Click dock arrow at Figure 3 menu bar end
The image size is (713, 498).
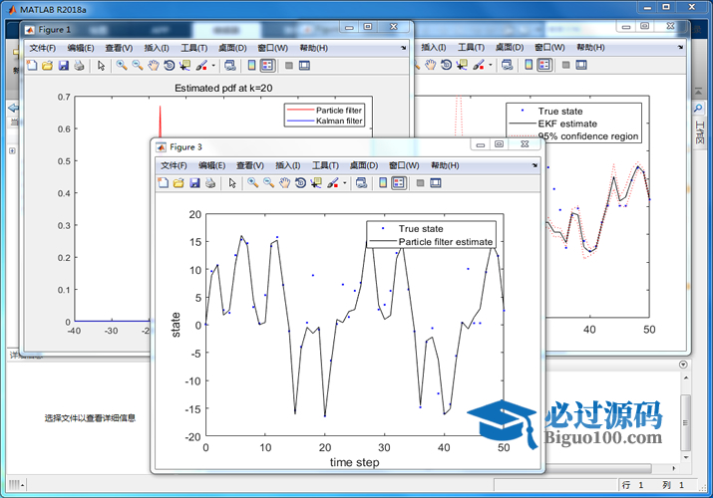pos(535,164)
